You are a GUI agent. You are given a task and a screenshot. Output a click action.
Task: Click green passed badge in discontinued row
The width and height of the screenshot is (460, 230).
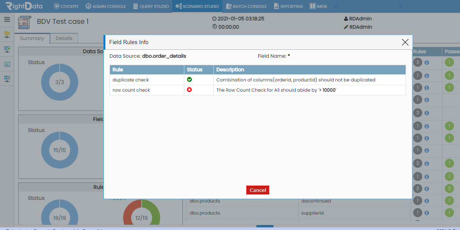449,201
